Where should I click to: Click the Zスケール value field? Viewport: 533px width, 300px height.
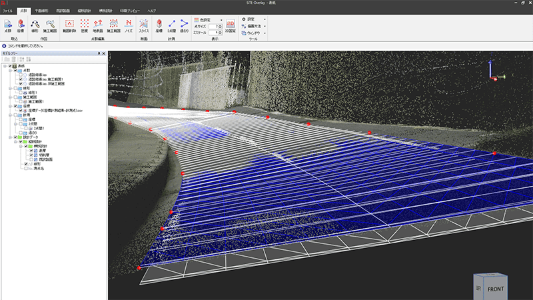[x=213, y=32]
